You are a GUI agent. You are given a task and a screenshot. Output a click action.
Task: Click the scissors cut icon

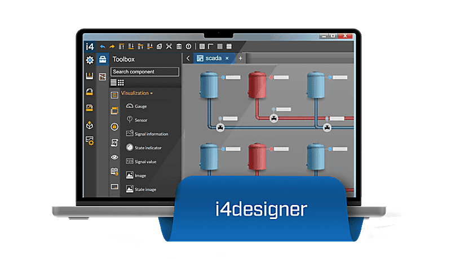169,46
